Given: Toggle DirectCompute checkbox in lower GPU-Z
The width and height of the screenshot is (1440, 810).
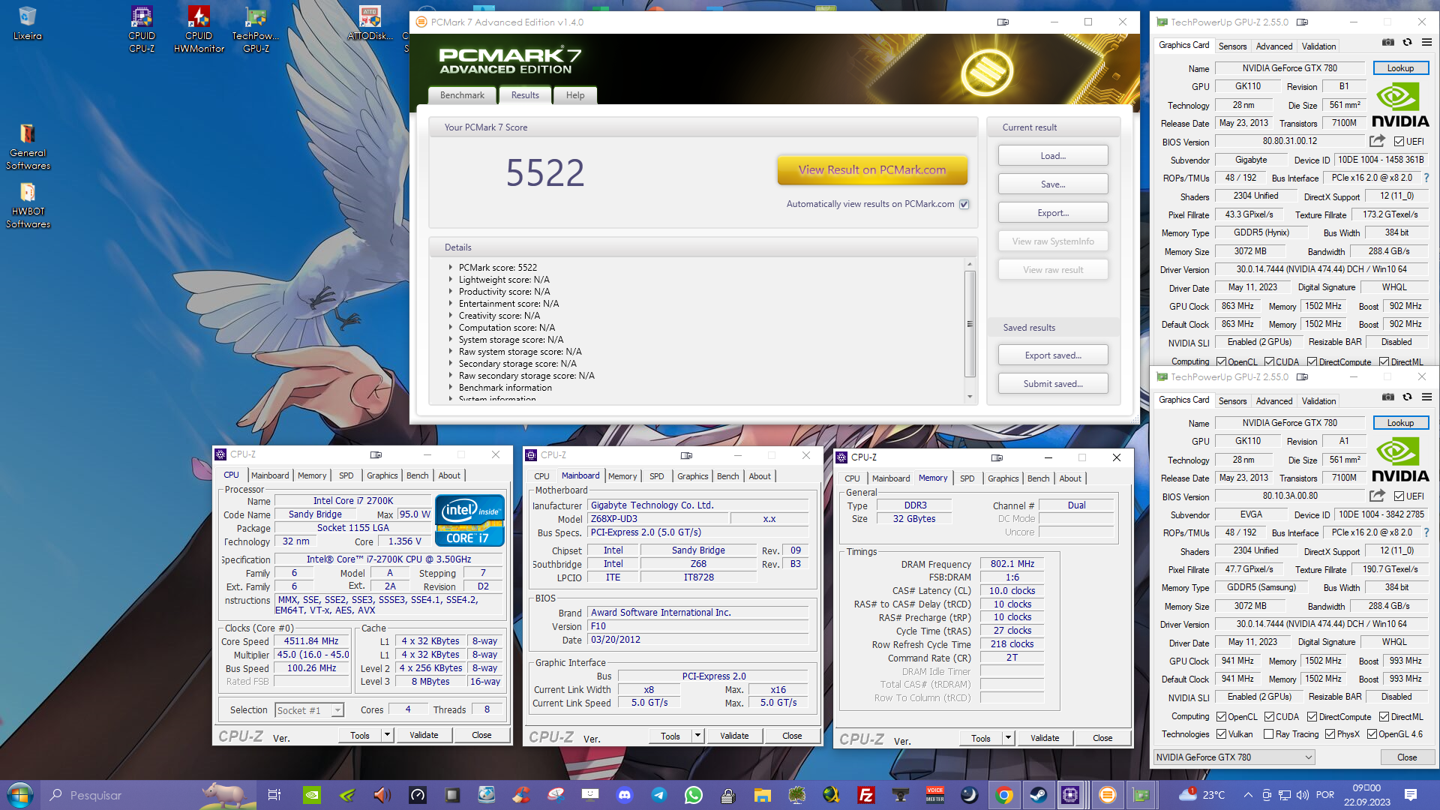Looking at the screenshot, I should (1312, 717).
